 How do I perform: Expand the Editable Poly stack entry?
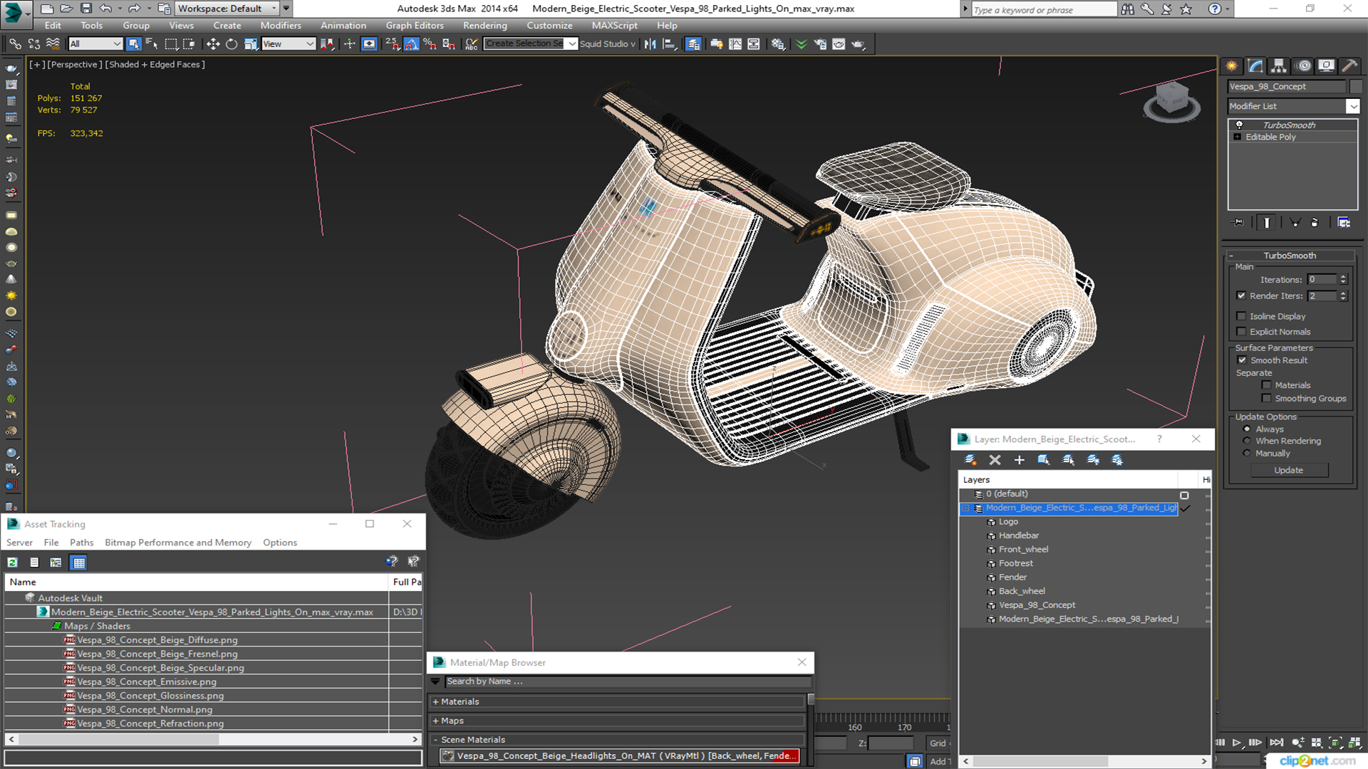(1238, 137)
